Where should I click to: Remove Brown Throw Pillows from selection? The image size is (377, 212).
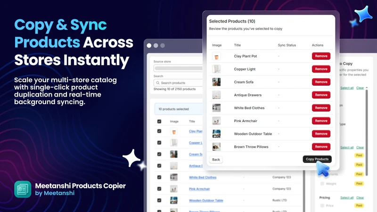(x=321, y=147)
